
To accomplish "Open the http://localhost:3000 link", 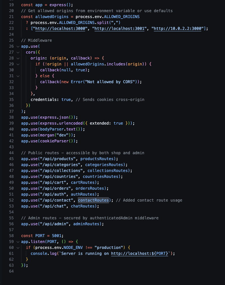I will 60,28.
